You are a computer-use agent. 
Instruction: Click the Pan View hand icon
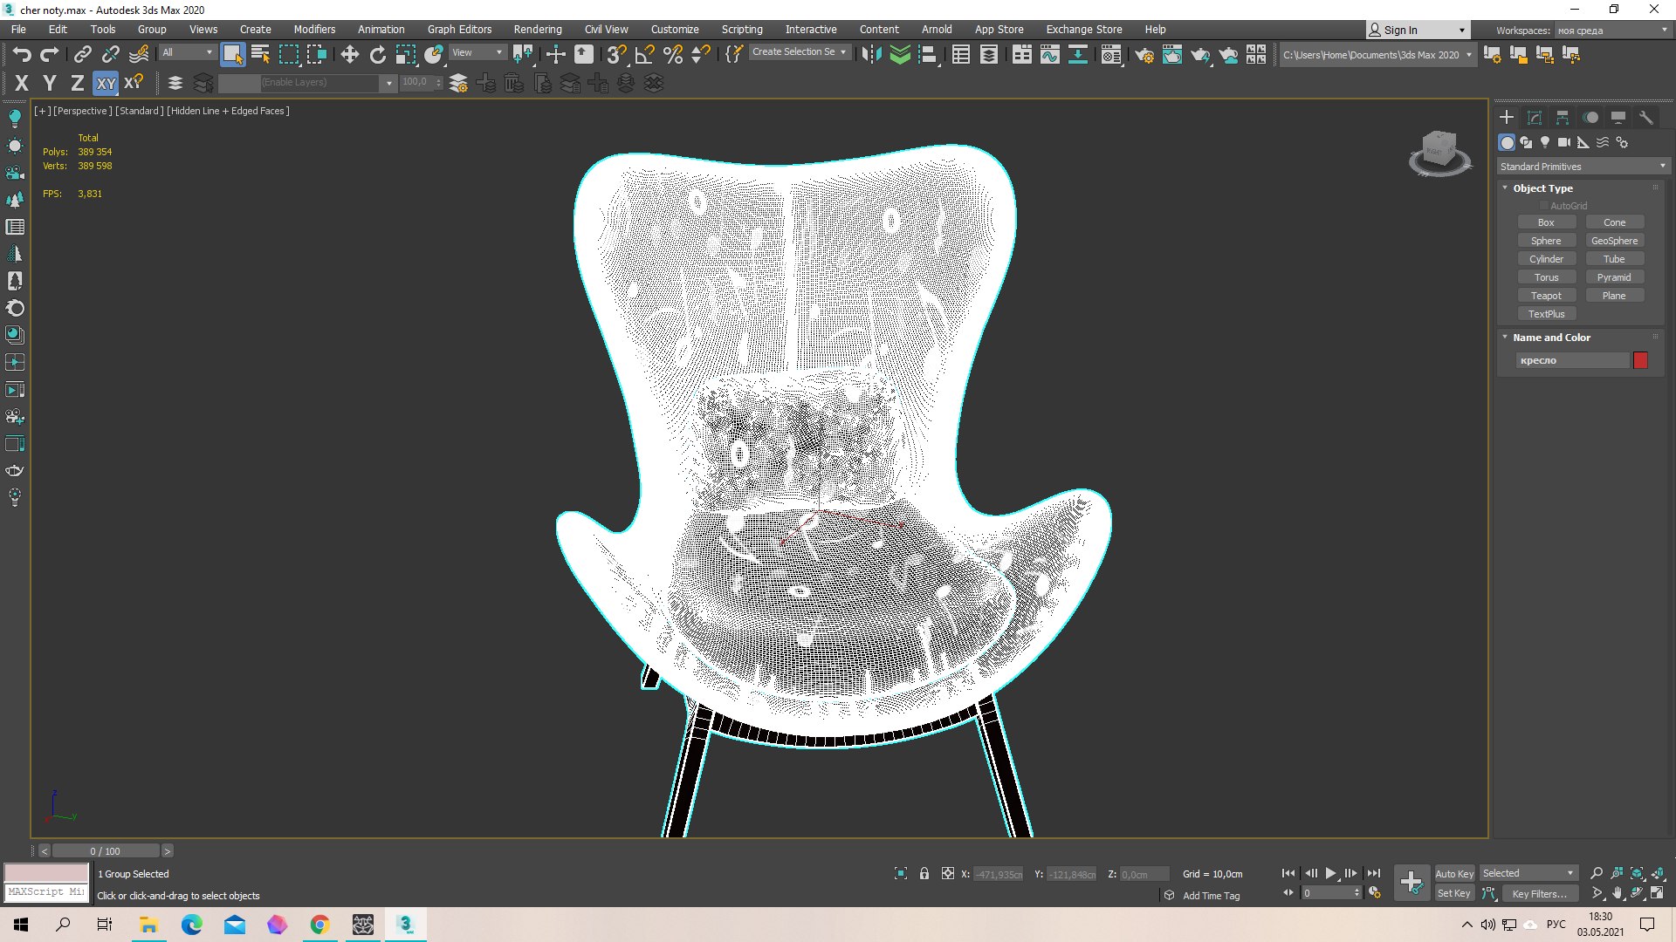click(x=1617, y=893)
